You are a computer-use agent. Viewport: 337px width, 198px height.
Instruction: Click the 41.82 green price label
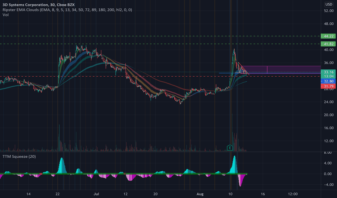tap(328, 44)
